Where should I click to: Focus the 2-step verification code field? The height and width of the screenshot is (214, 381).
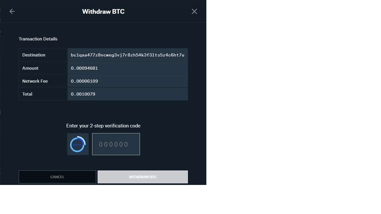(x=116, y=144)
